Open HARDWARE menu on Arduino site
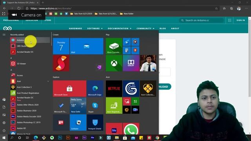 pos(75,29)
